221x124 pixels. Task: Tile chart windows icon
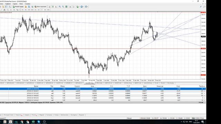click(66, 7)
